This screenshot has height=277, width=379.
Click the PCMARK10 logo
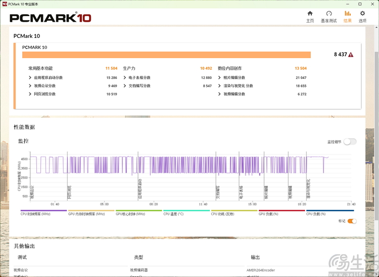(x=50, y=18)
